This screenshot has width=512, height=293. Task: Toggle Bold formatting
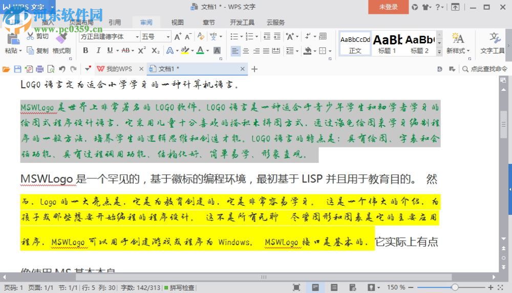[x=86, y=51]
